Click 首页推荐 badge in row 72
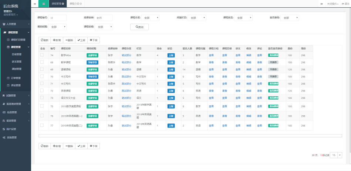Viewport: 351px width, 171px height. pyautogui.click(x=273, y=91)
